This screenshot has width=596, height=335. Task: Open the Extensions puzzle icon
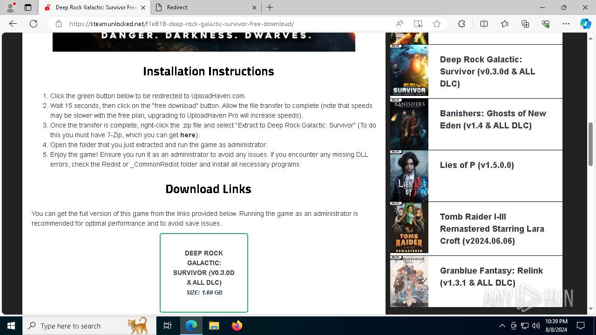461,24
